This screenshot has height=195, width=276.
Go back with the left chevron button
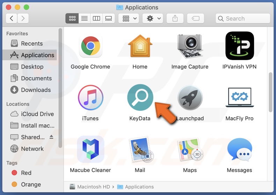(12, 18)
